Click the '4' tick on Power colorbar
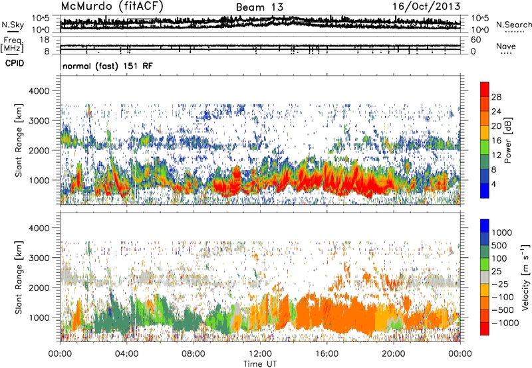 [x=493, y=184]
